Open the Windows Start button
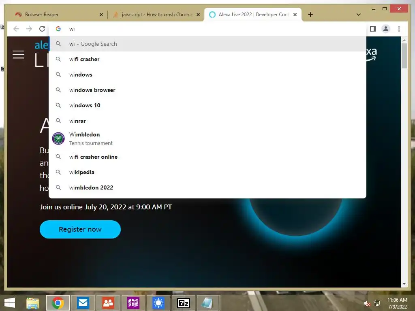The image size is (415, 311). (10, 303)
